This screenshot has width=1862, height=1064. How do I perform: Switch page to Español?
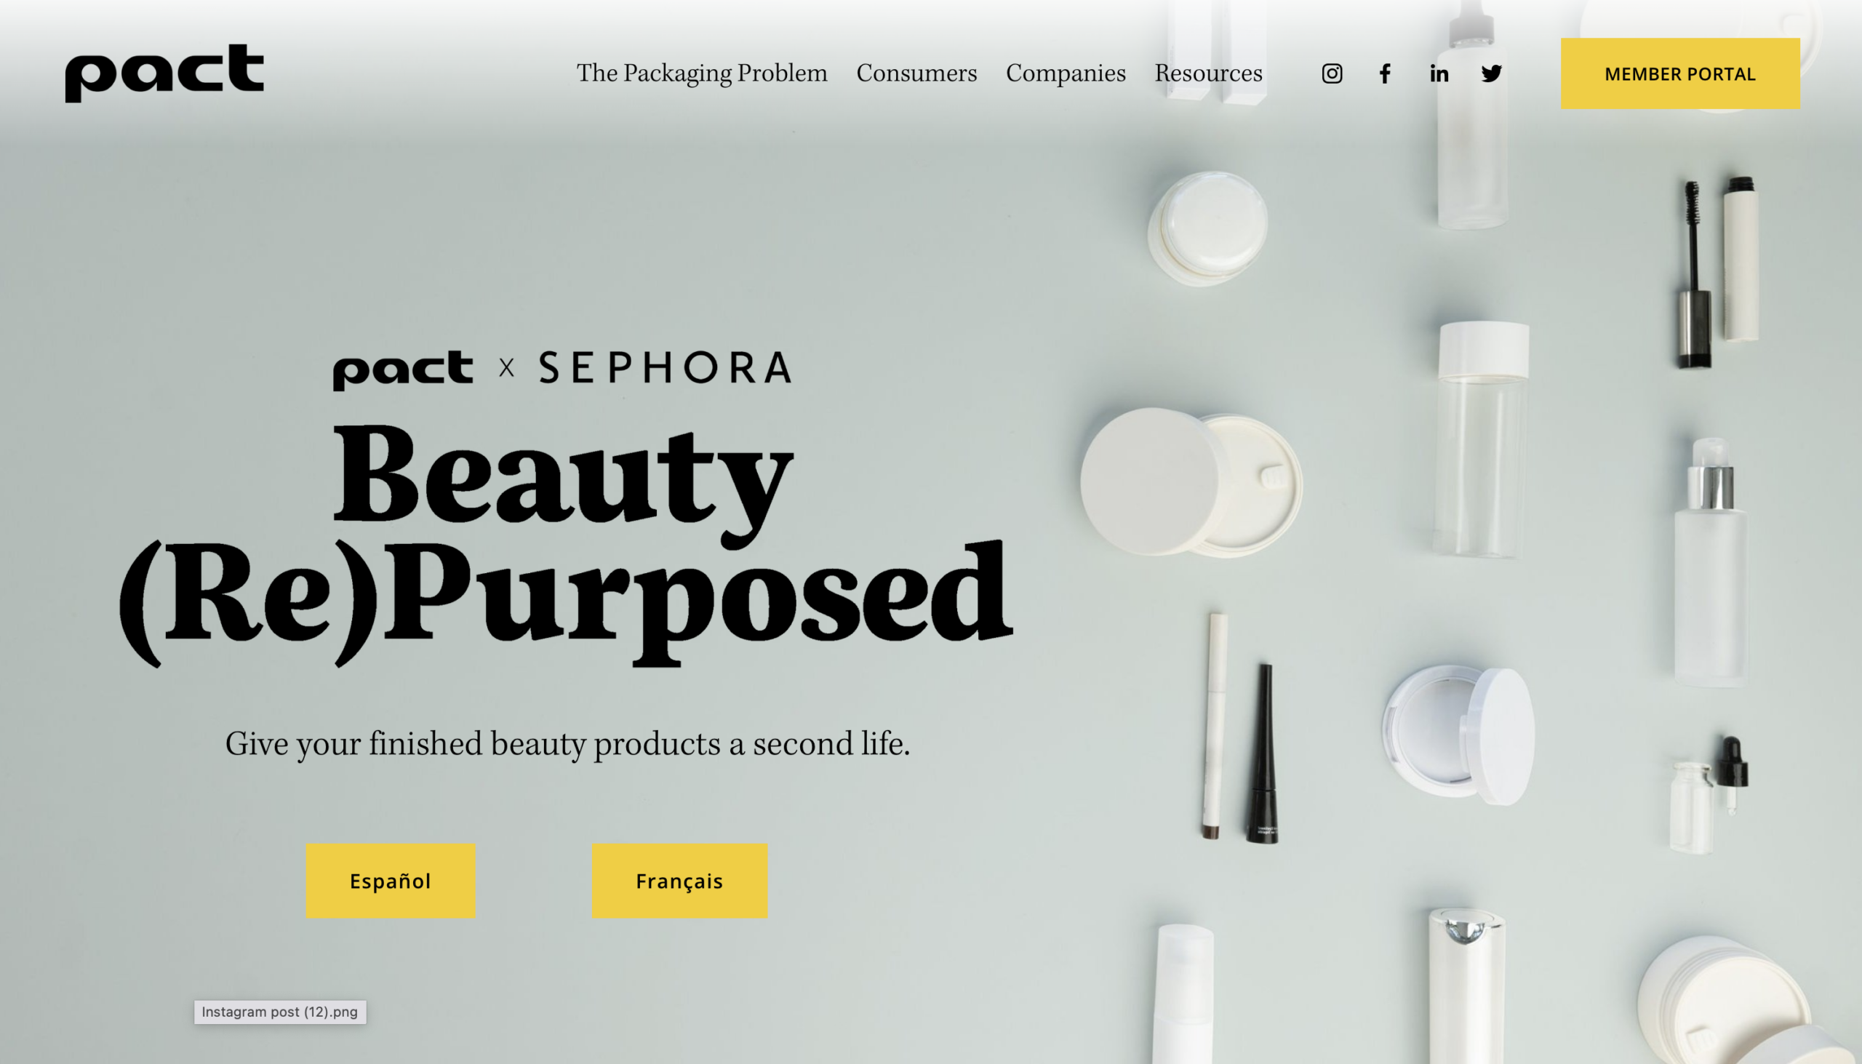[x=391, y=881]
